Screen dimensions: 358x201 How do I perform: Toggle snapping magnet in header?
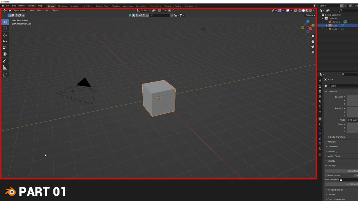pos(159,11)
